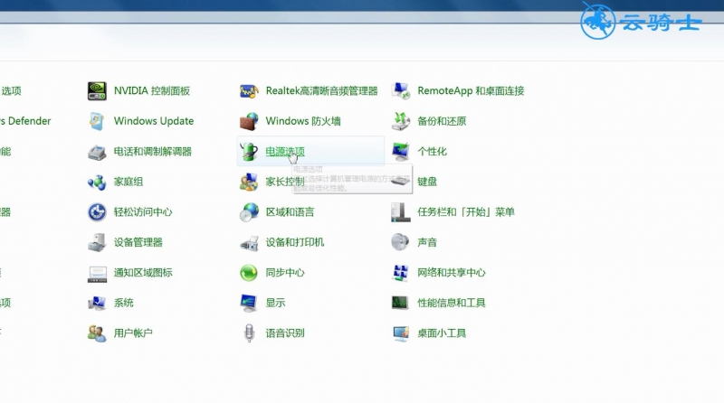724x403 pixels.
Task: Click 任务栏和「开始」菜单 text link
Action: pos(466,212)
